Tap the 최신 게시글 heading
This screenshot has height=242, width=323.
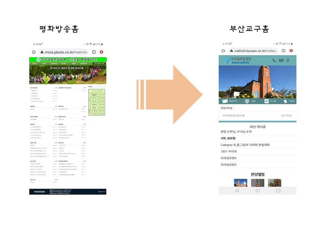[x=257, y=127]
